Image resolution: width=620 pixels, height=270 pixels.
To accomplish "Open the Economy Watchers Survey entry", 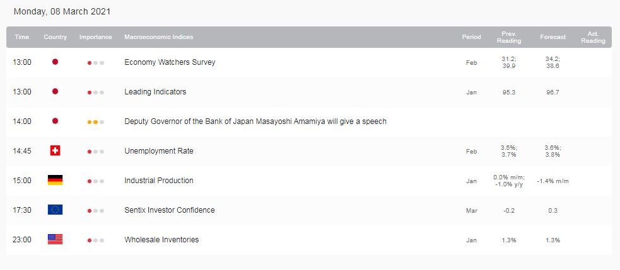I will coord(170,62).
